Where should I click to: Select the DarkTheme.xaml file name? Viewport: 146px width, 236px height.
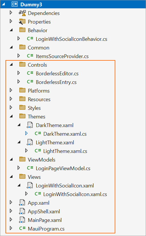pos(55,125)
